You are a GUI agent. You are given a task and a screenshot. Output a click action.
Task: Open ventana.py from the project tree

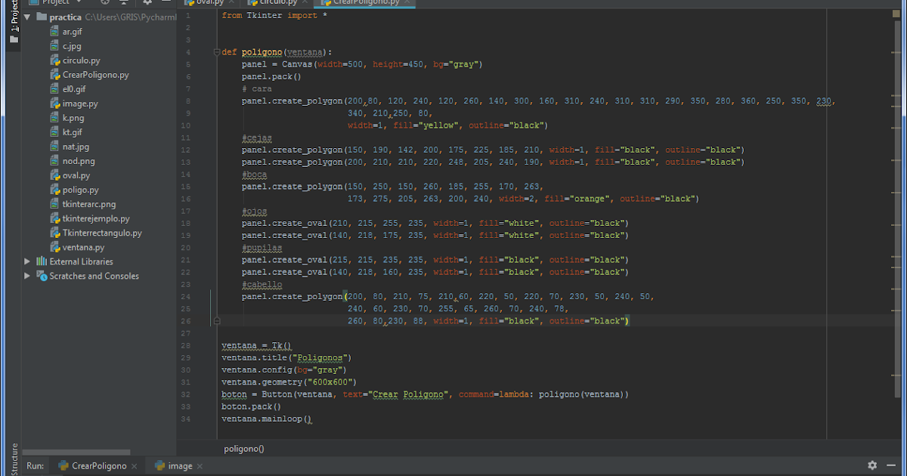click(x=85, y=247)
